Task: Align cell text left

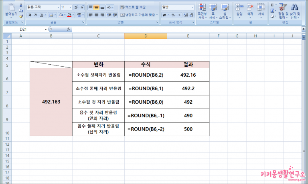Action: [x=90, y=15]
